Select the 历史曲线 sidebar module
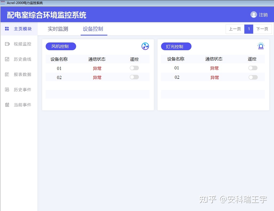Viewport: 274px width, 211px height. click(22, 59)
